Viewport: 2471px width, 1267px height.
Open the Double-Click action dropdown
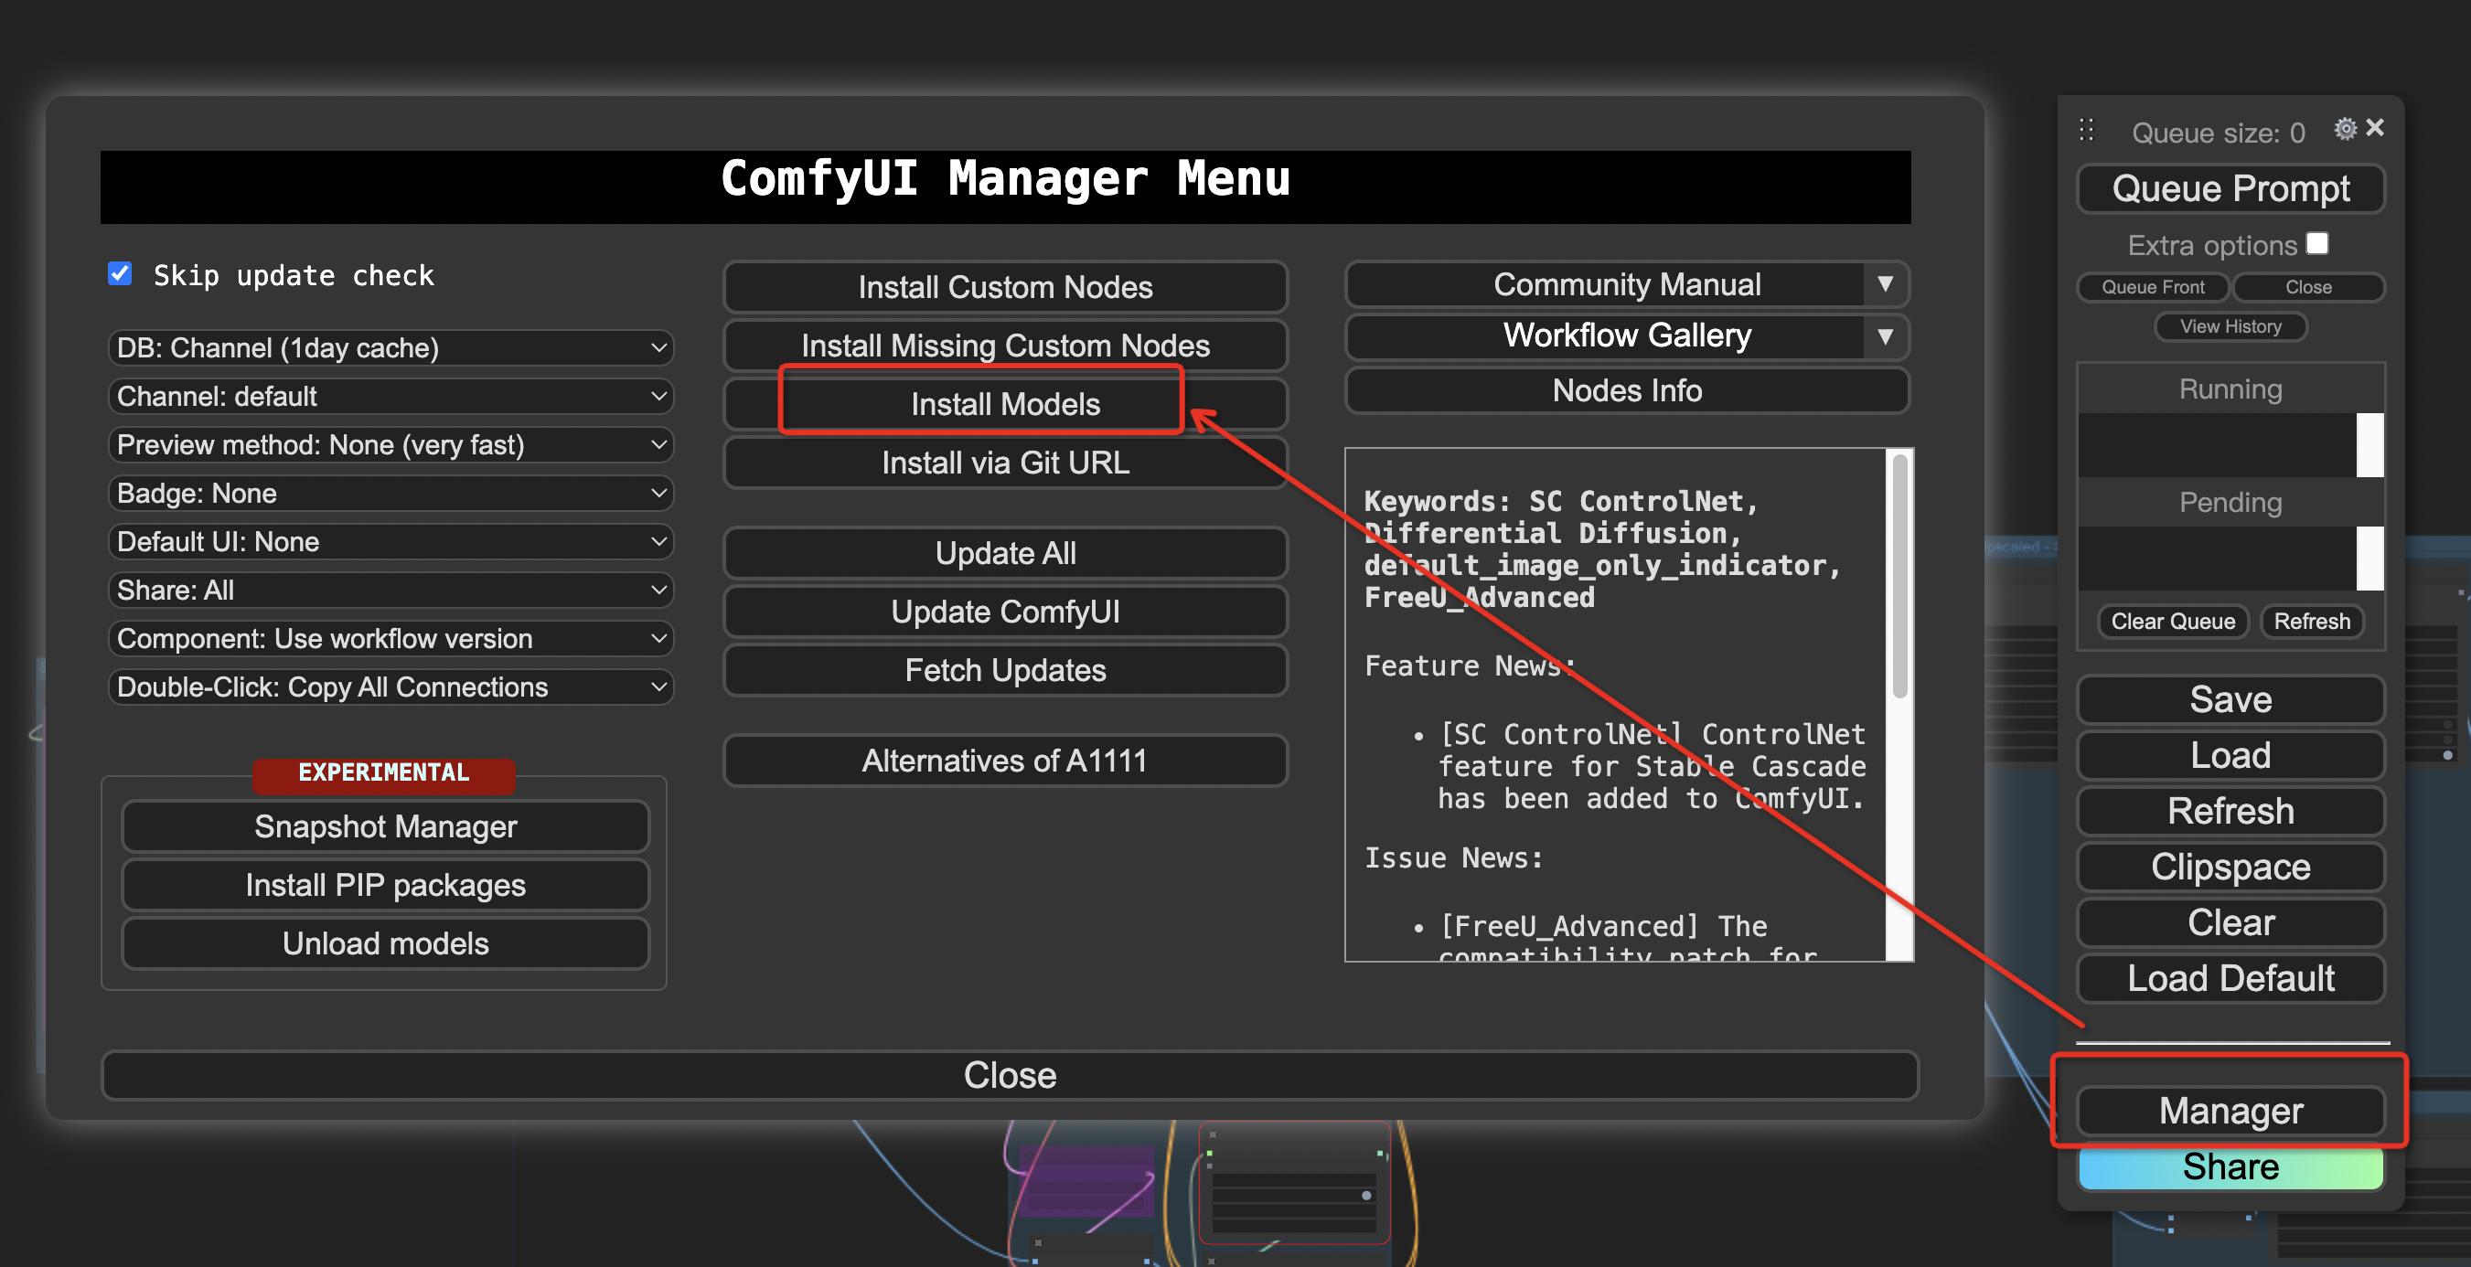(x=390, y=687)
